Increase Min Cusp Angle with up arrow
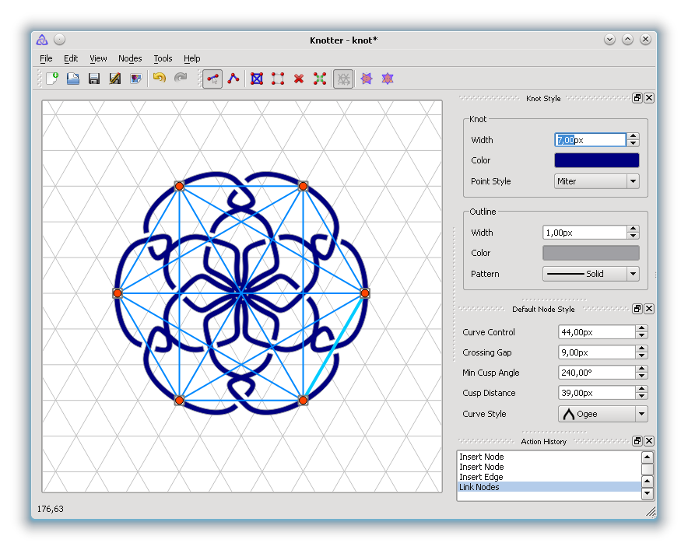 641,369
